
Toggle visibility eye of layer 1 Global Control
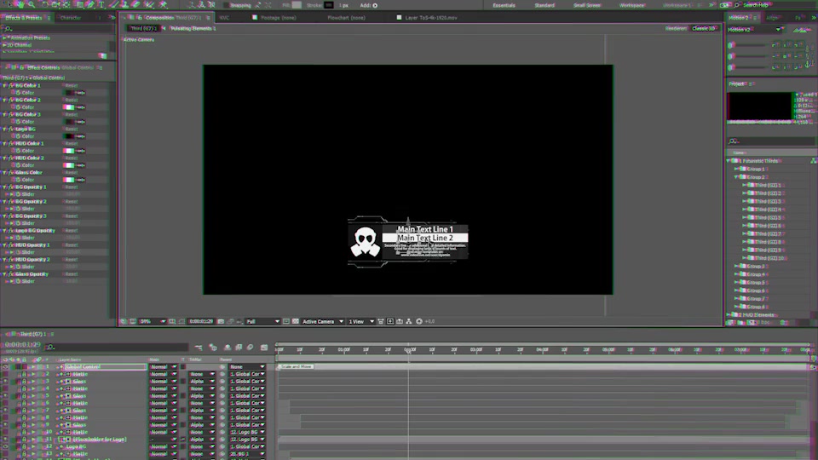pyautogui.click(x=5, y=366)
